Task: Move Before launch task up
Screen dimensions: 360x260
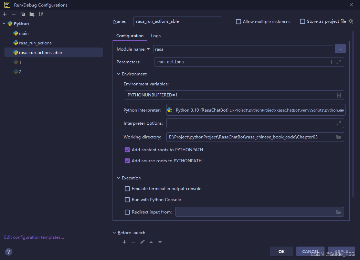Action: click(x=151, y=242)
